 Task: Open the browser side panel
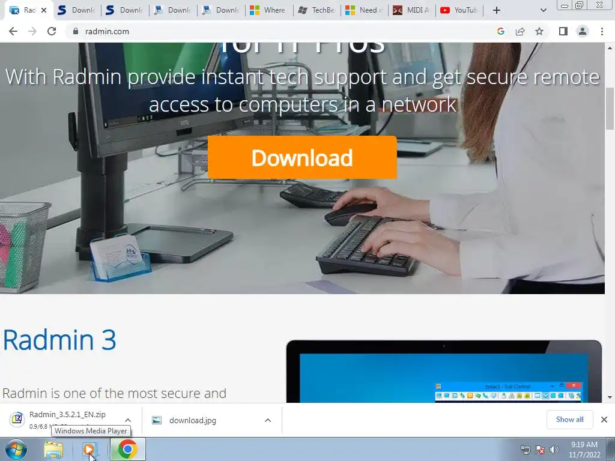click(563, 31)
